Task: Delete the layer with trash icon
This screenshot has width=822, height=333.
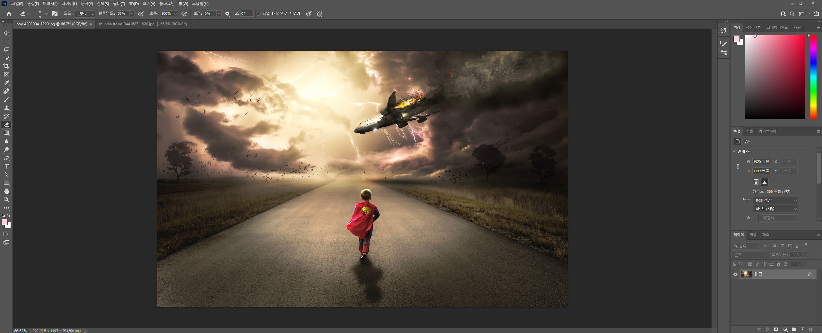Action: 811,329
